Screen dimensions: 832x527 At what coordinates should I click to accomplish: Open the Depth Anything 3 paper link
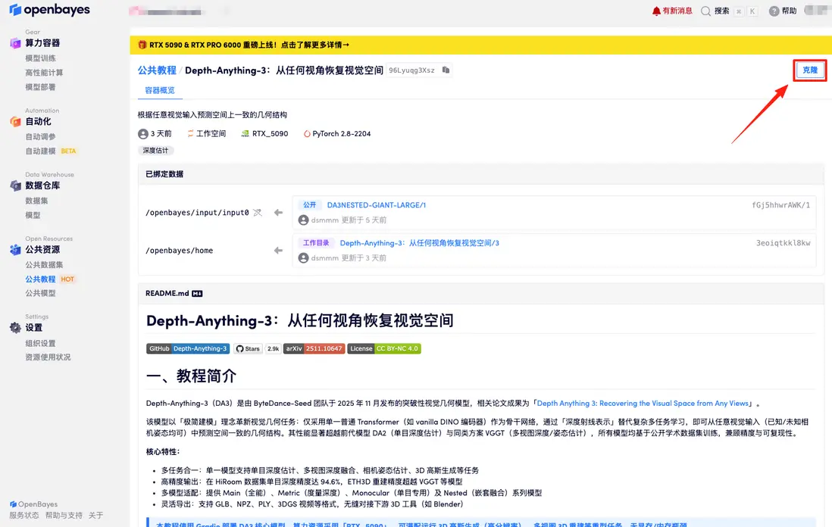tap(643, 404)
